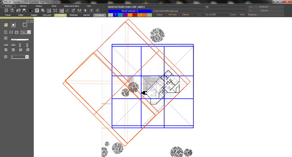Screen dimensions: 292x157
Task: Switch to the Descubrir tab
Action: click(47, 15)
